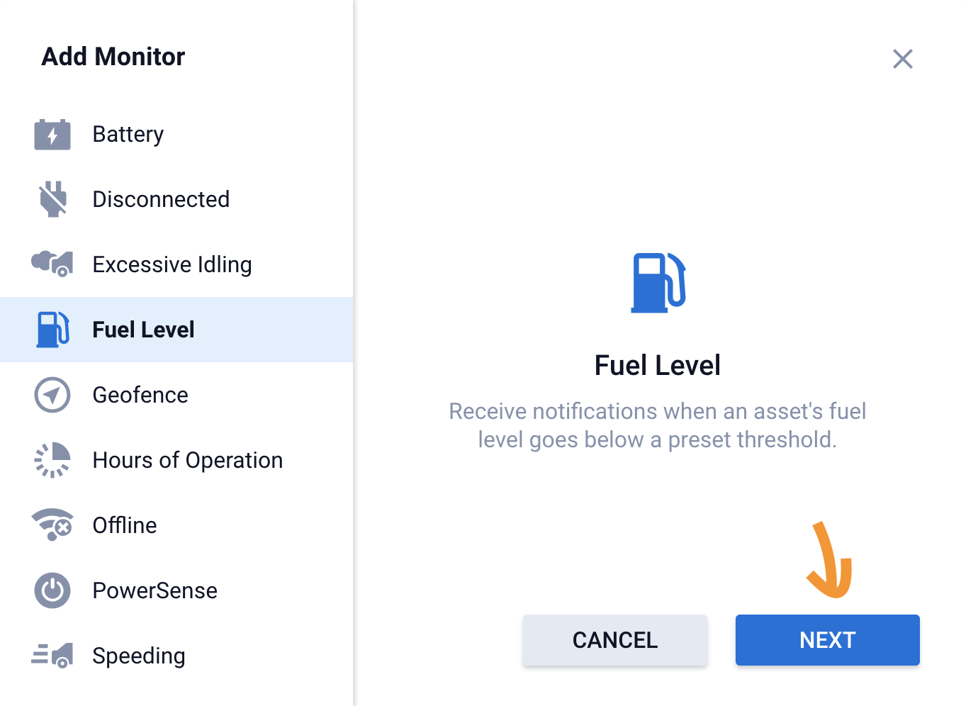This screenshot has width=961, height=706.
Task: Click the large Fuel Level pump illustration
Action: pos(658,283)
